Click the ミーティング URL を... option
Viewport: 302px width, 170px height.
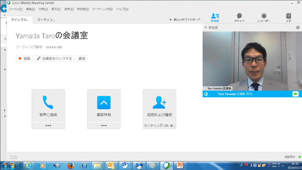click(159, 125)
